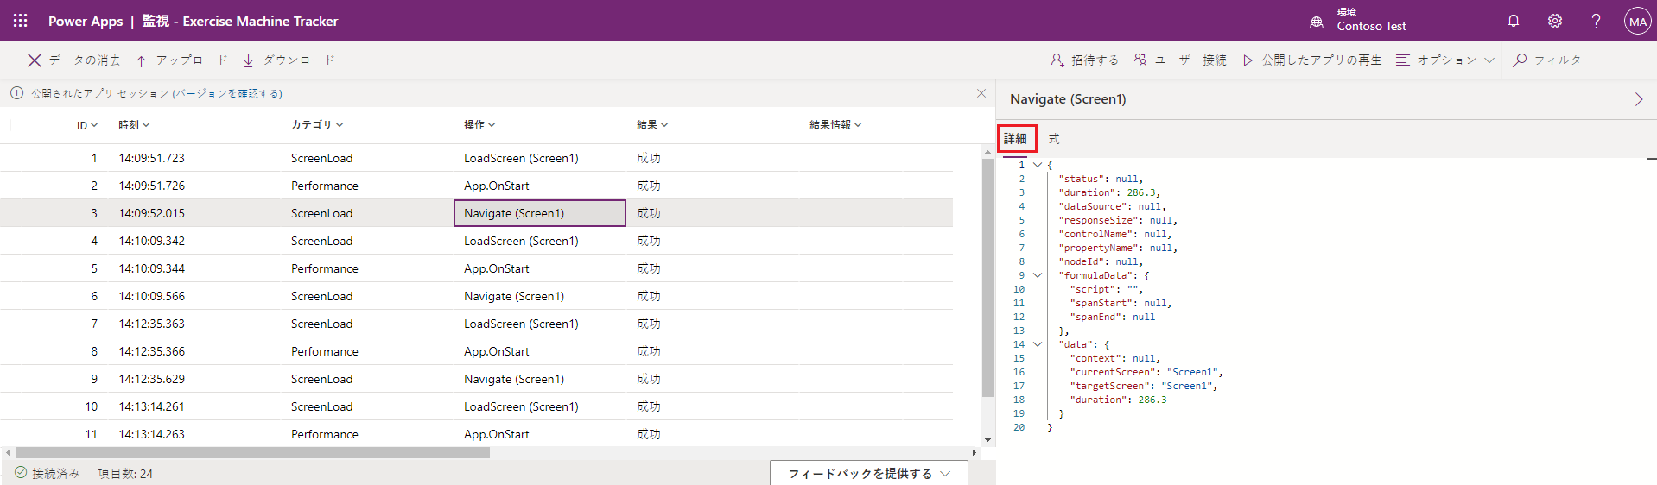This screenshot has width=1657, height=485.
Task: Click the ダウンロード arrow icon
Action: click(249, 60)
